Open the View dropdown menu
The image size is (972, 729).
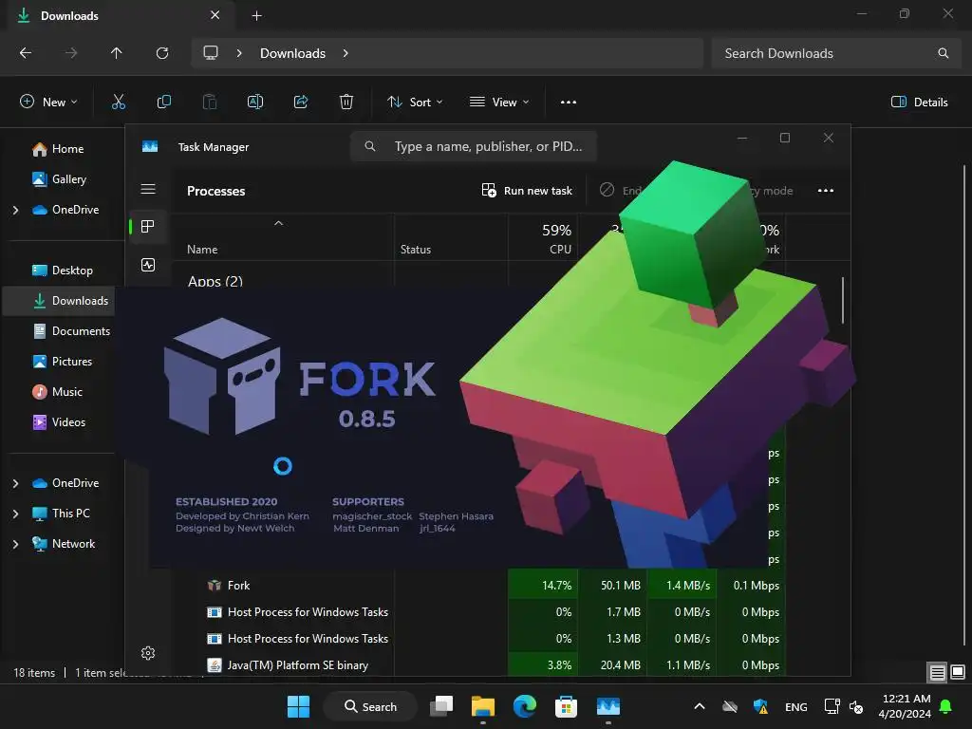(x=499, y=103)
